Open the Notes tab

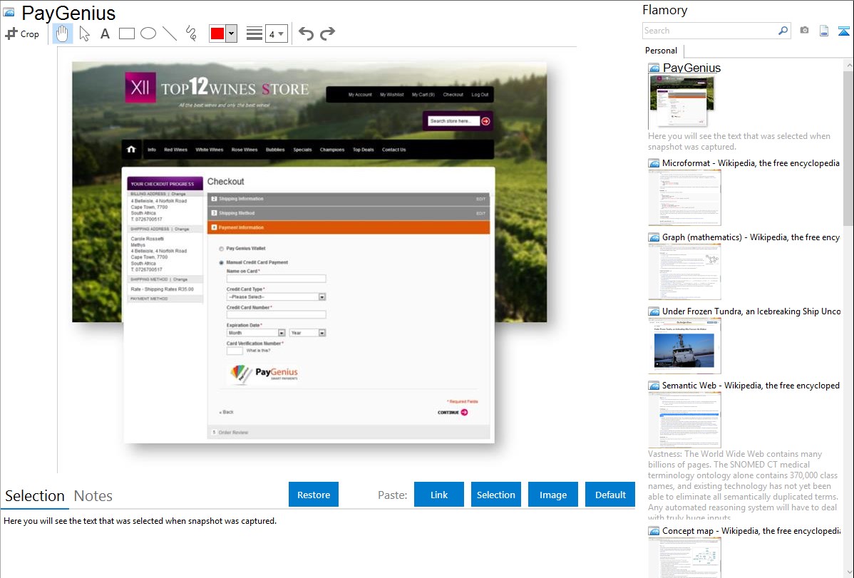pos(93,496)
